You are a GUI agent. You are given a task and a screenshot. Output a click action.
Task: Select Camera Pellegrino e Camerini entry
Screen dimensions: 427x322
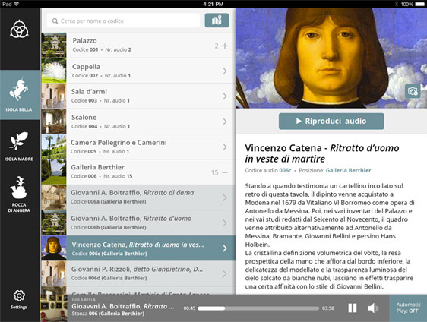click(x=138, y=147)
